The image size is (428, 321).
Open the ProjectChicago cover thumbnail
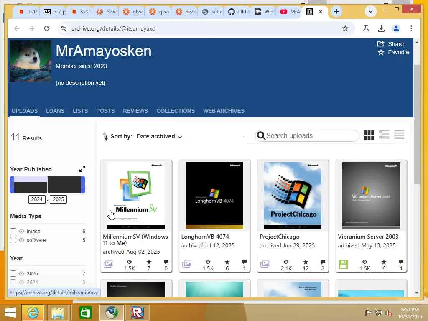[x=293, y=196]
